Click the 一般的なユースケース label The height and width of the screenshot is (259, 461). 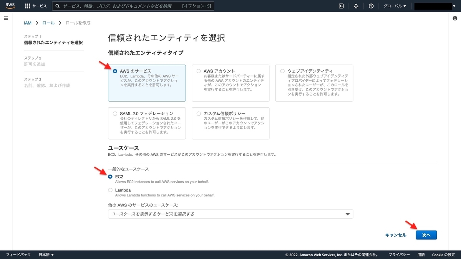[x=128, y=169]
